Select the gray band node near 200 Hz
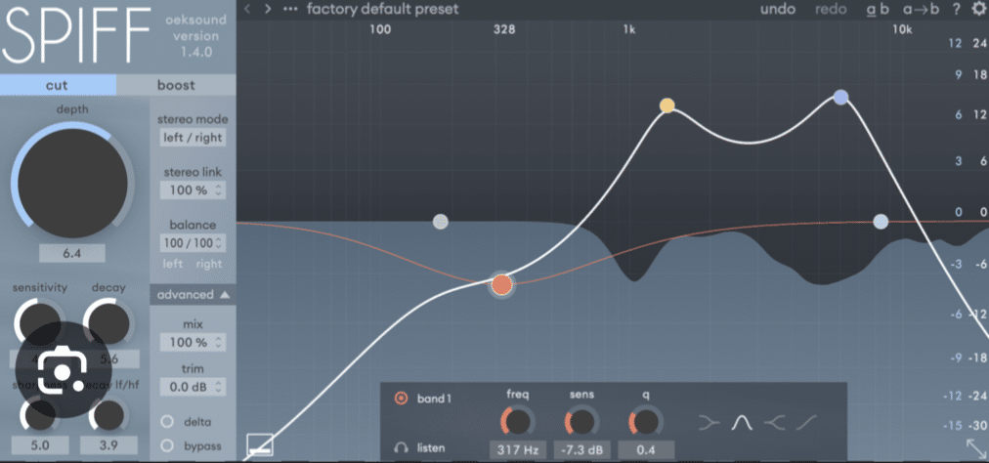The image size is (989, 463). [441, 222]
